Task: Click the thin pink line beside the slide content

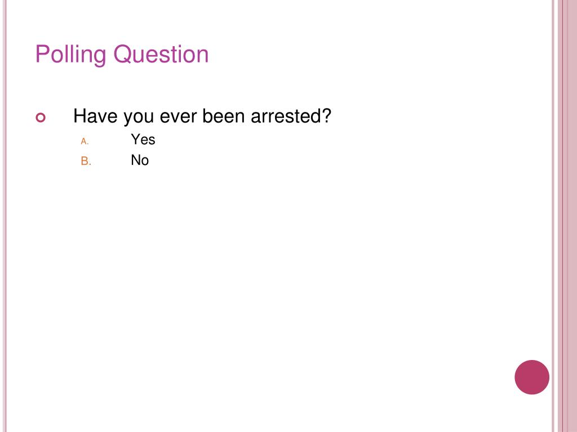Action: pyautogui.click(x=553, y=216)
